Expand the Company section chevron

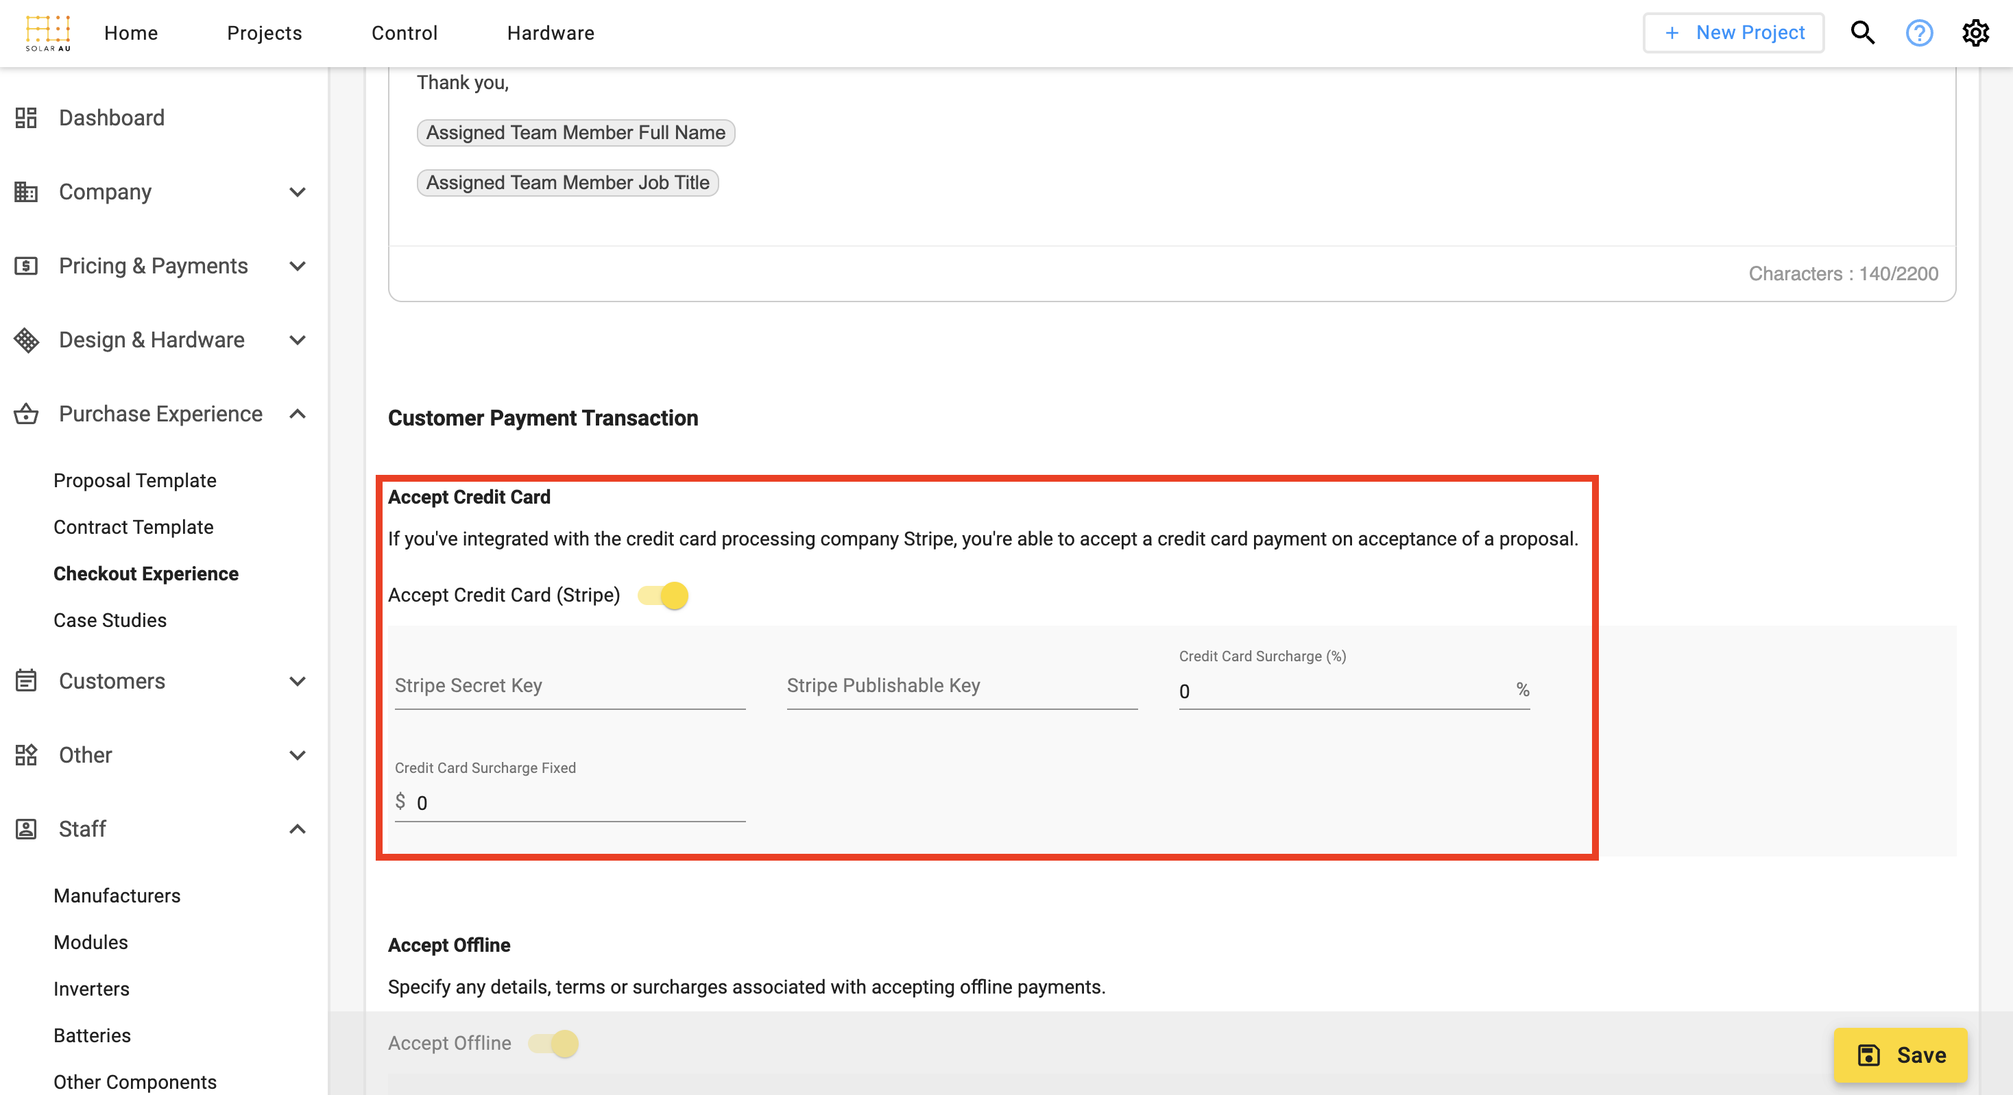pos(297,192)
